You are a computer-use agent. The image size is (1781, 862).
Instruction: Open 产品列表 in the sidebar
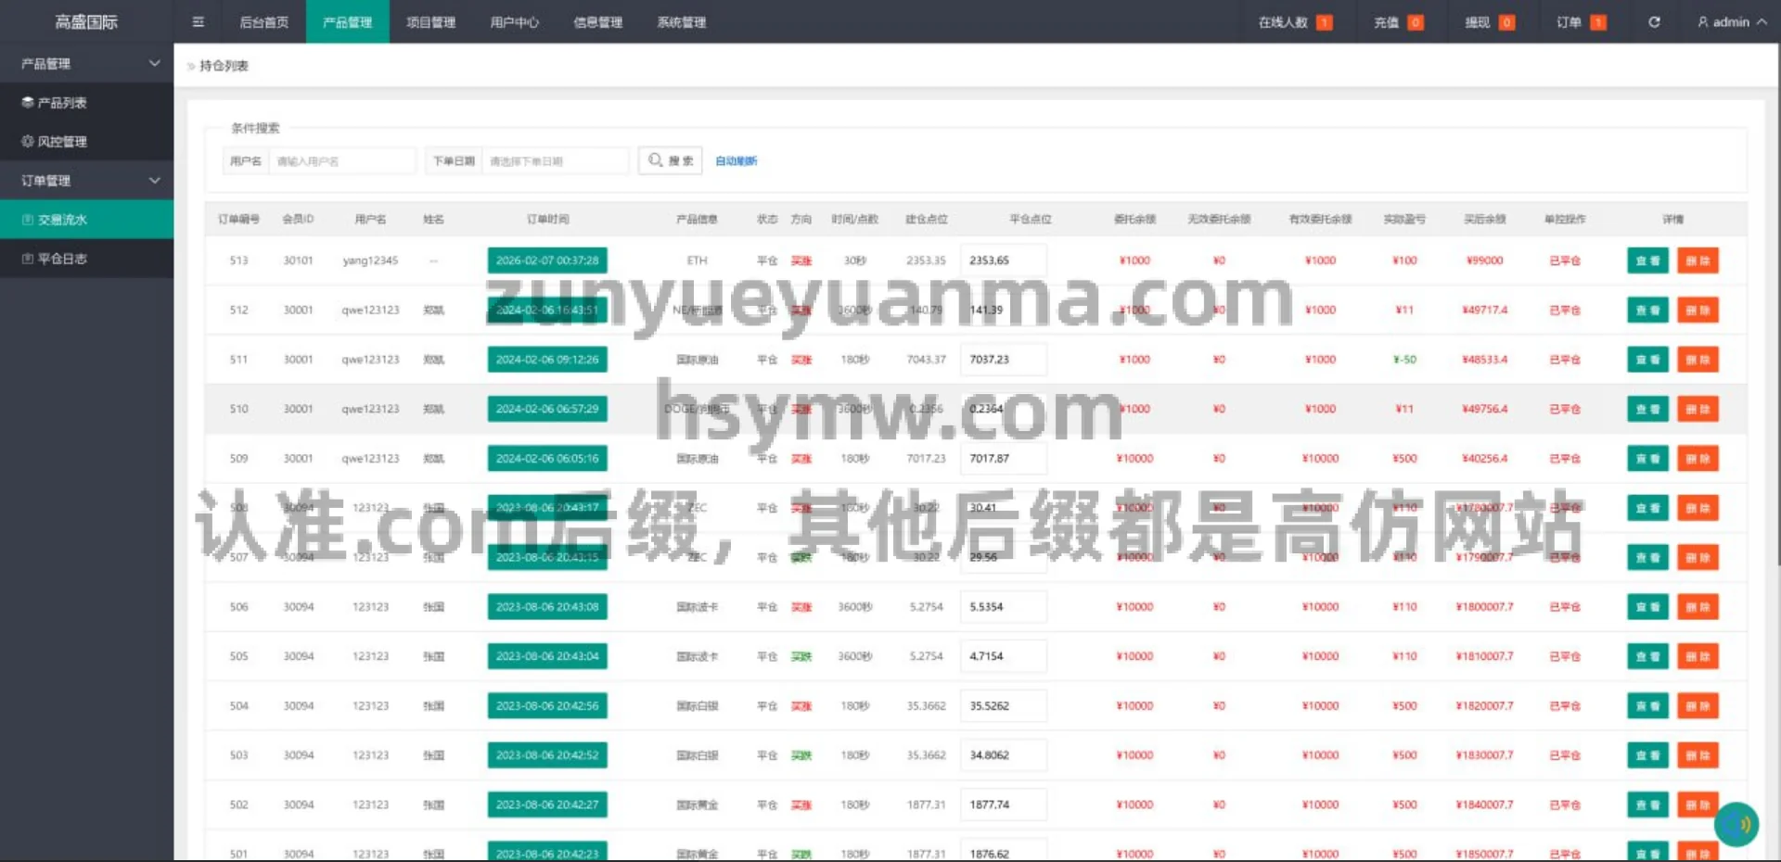pos(62,103)
